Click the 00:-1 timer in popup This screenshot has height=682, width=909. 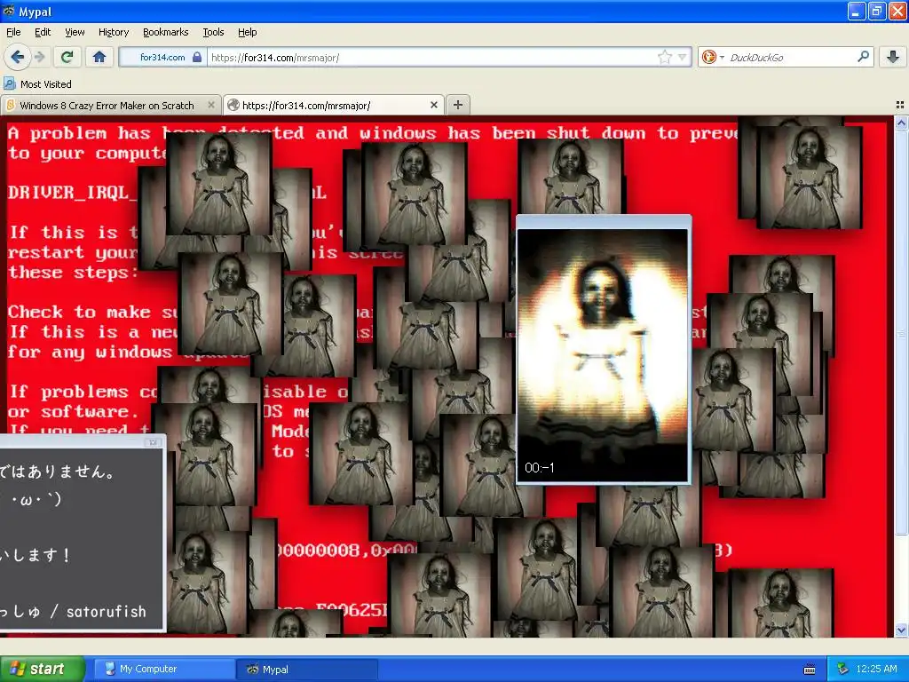click(539, 467)
